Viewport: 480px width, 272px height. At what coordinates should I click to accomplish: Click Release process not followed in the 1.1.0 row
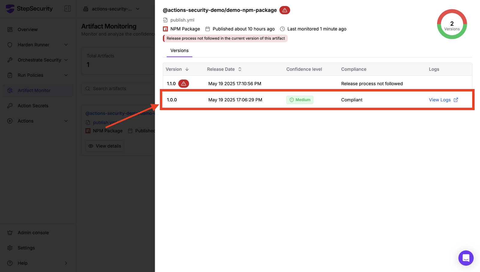pyautogui.click(x=372, y=84)
